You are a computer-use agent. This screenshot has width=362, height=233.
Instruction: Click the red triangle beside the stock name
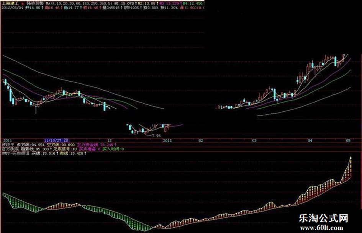23,4
